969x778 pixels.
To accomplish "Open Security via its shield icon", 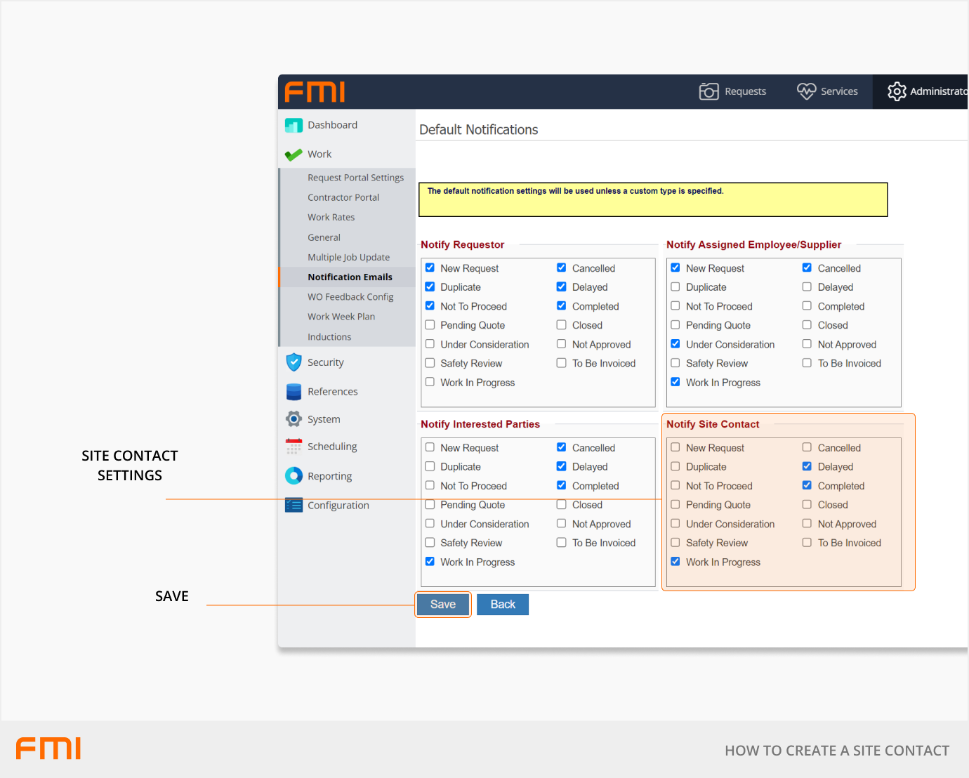I will click(294, 362).
